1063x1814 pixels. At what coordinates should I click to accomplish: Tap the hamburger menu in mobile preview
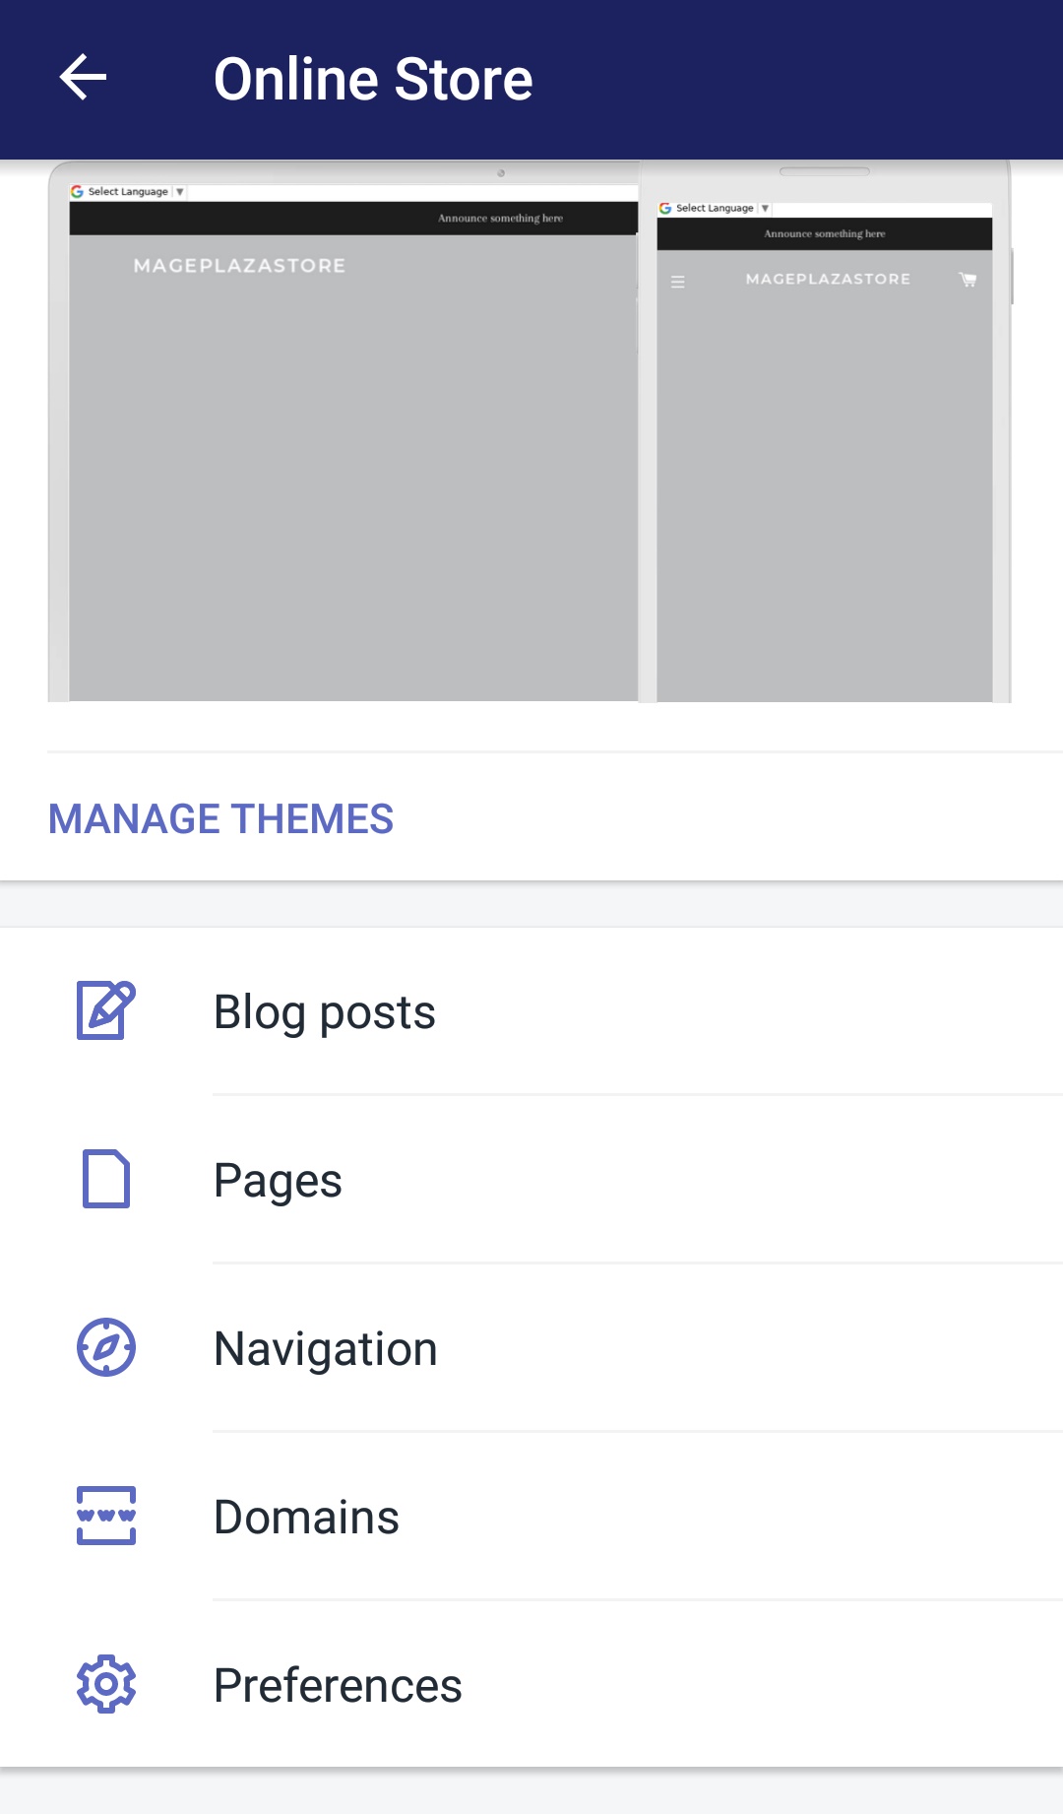(678, 282)
